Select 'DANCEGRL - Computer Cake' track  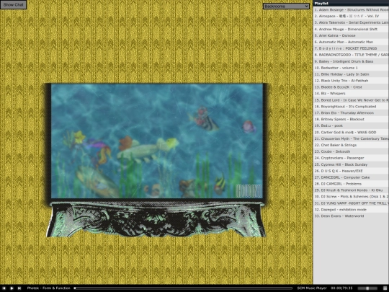[x=351, y=177]
